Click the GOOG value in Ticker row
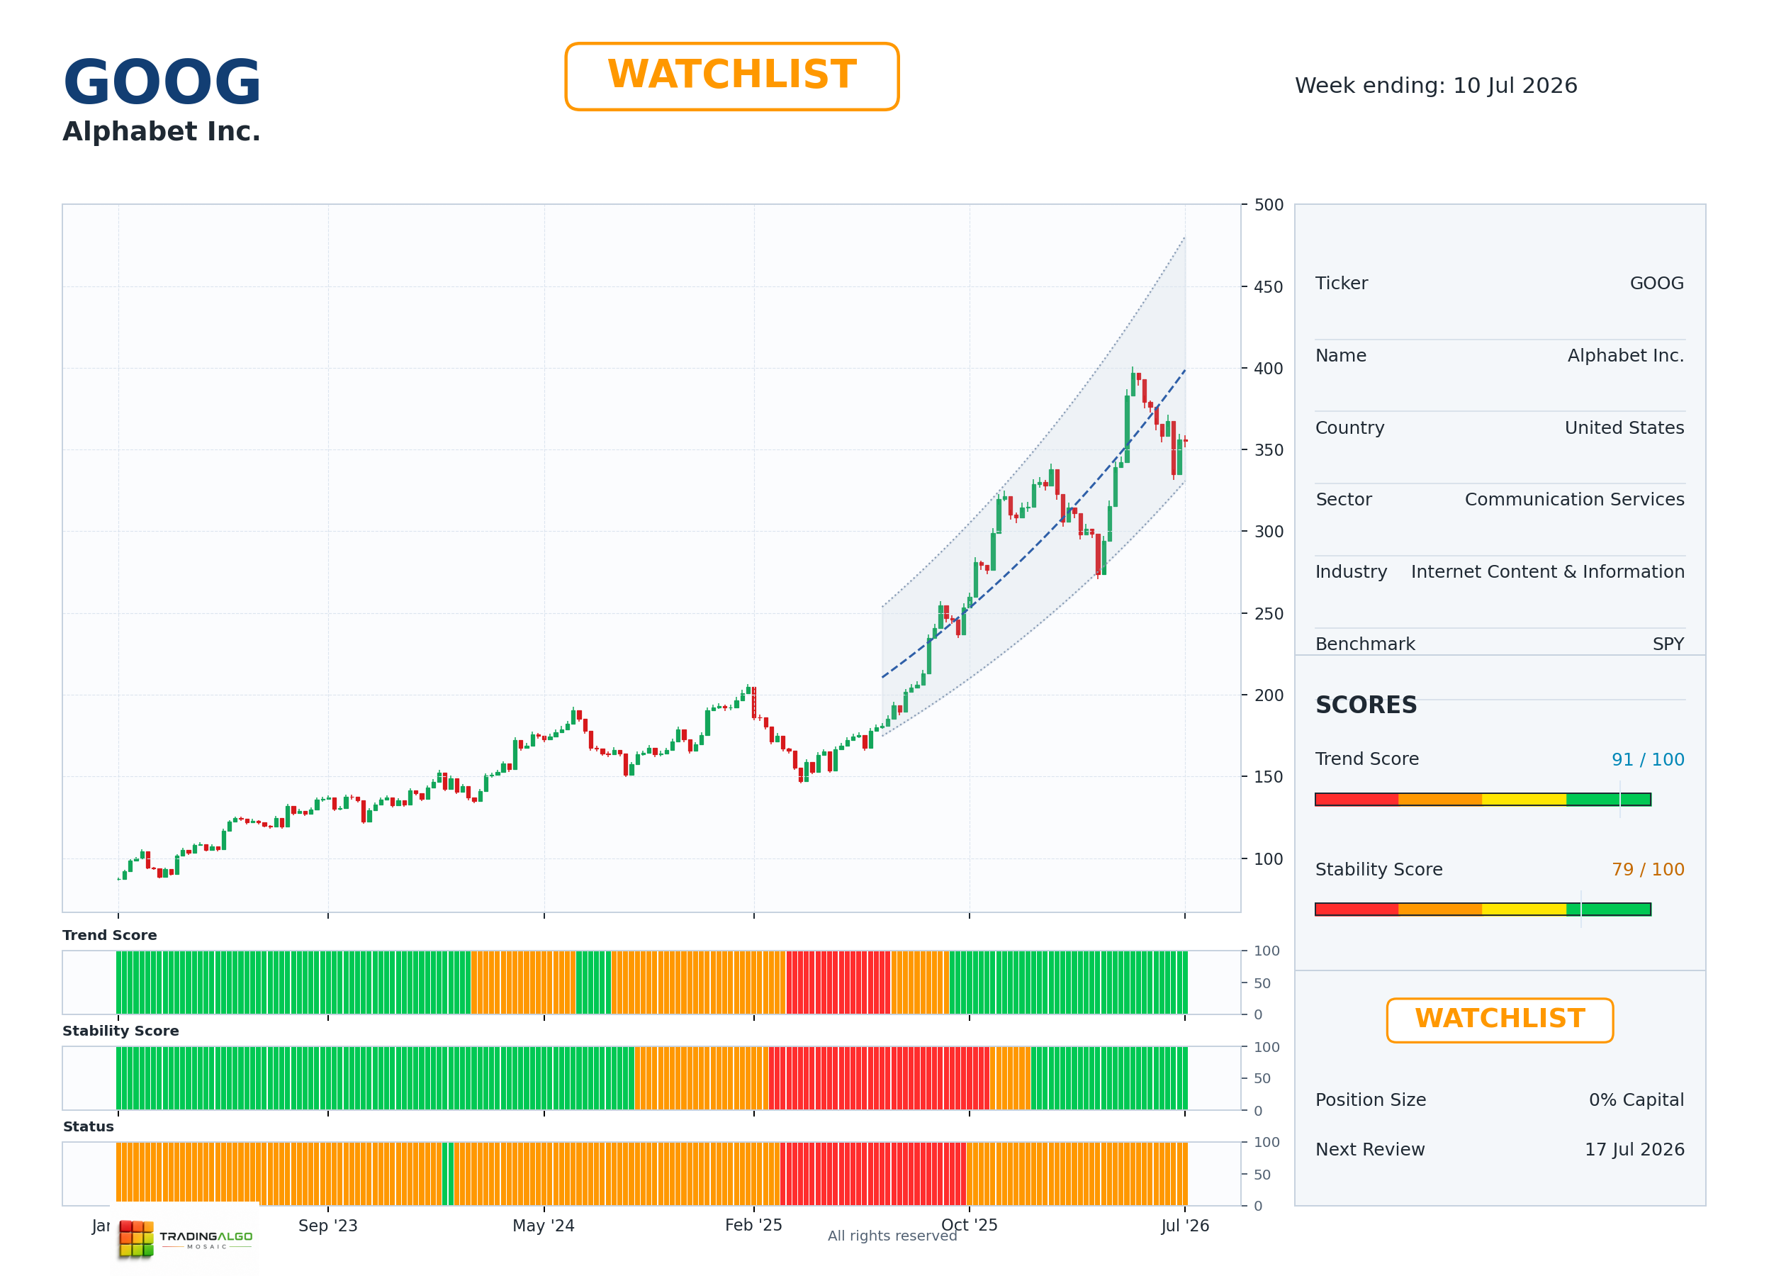 [x=1656, y=284]
